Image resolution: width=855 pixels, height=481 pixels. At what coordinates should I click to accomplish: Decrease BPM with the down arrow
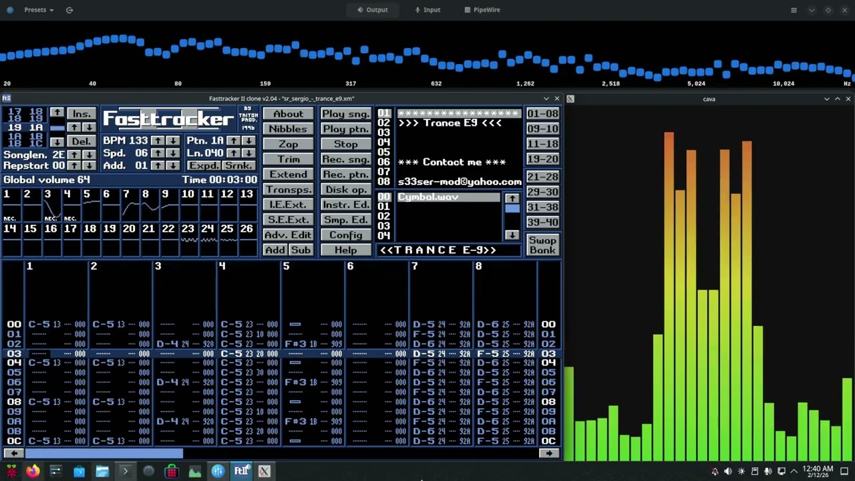[172, 141]
